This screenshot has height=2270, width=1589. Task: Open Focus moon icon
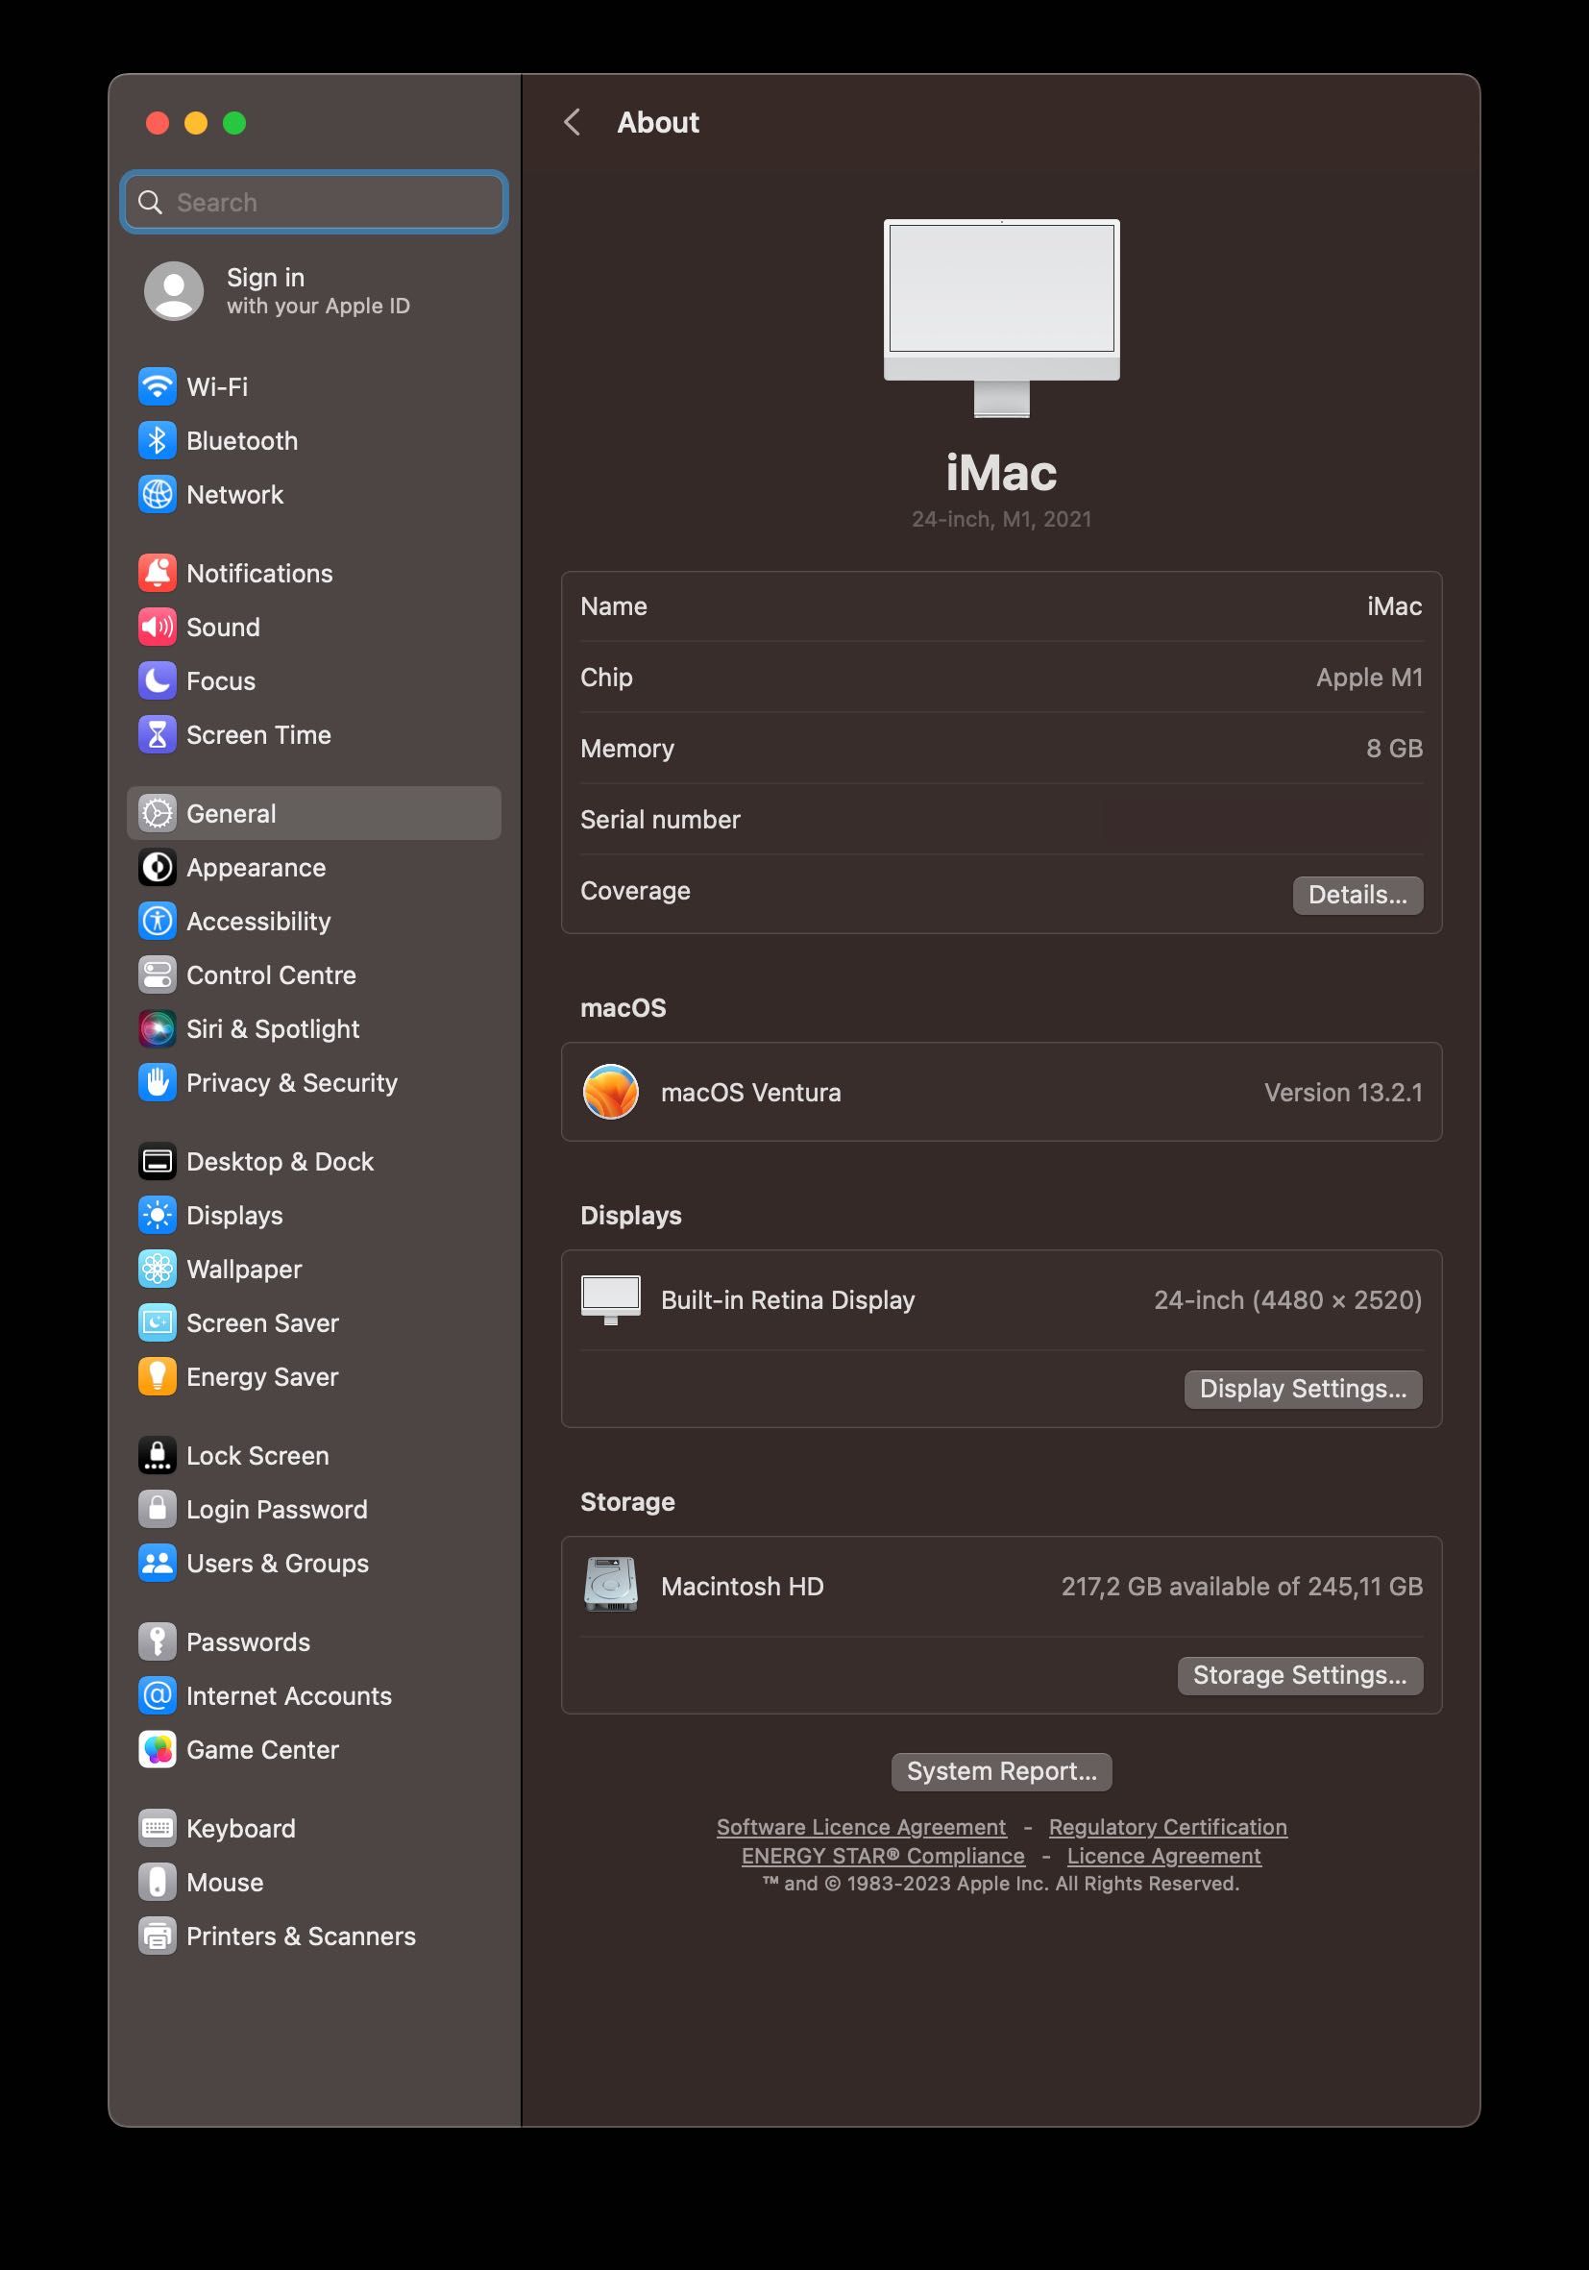[x=158, y=681]
